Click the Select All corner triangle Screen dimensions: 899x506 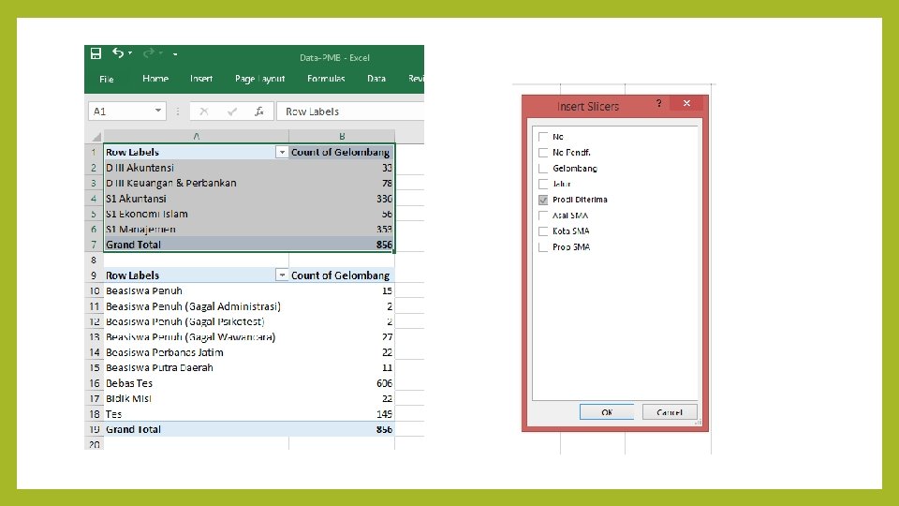[96, 137]
